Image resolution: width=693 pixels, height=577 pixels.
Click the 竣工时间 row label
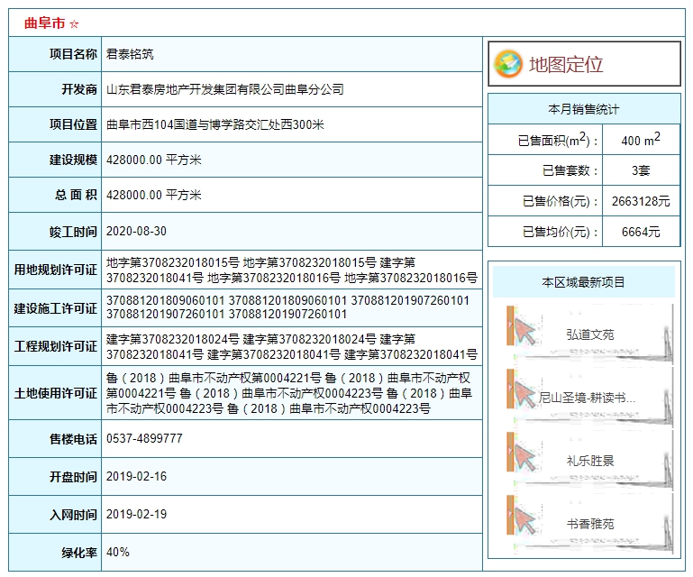(x=73, y=232)
